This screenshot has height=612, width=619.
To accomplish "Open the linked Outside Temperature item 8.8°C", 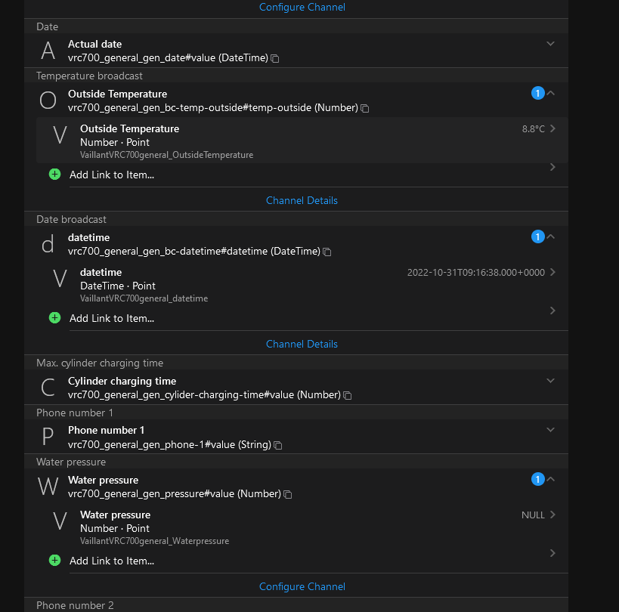I will (x=302, y=141).
